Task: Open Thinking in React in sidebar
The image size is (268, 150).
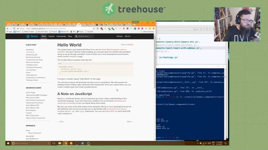Action: point(32,80)
